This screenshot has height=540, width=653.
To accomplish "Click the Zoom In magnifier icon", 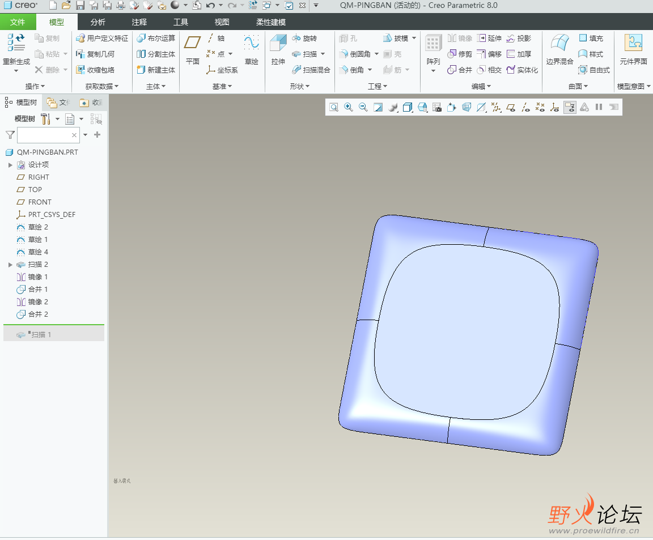I will [349, 108].
